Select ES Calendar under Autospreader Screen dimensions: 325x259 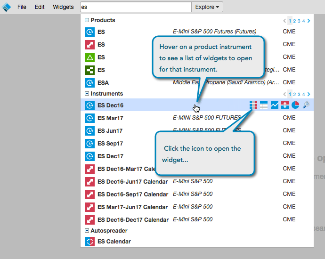tap(114, 242)
